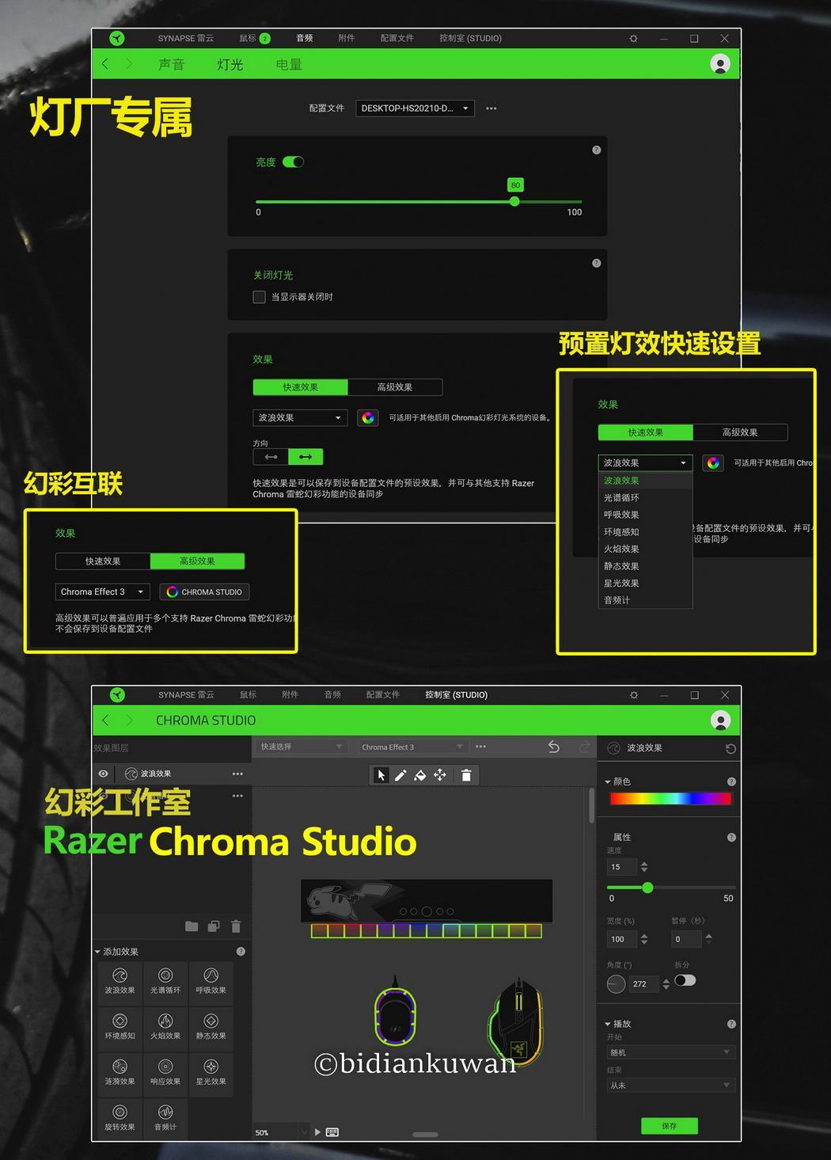
Task: Select the pen draw tool in Chroma Studio
Action: pos(400,775)
